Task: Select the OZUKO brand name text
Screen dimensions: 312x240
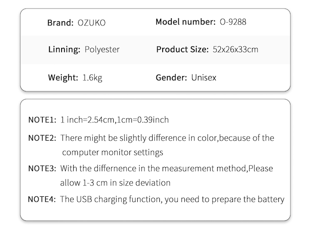Action: (x=92, y=23)
